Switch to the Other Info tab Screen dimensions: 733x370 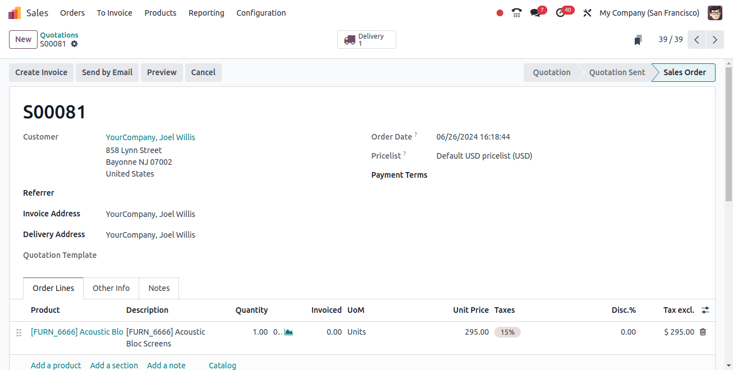111,288
